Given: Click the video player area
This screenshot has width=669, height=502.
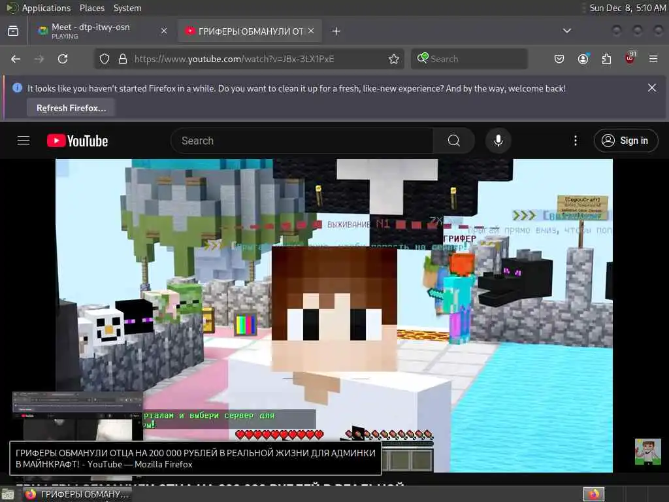Looking at the screenshot, I should pos(334,316).
